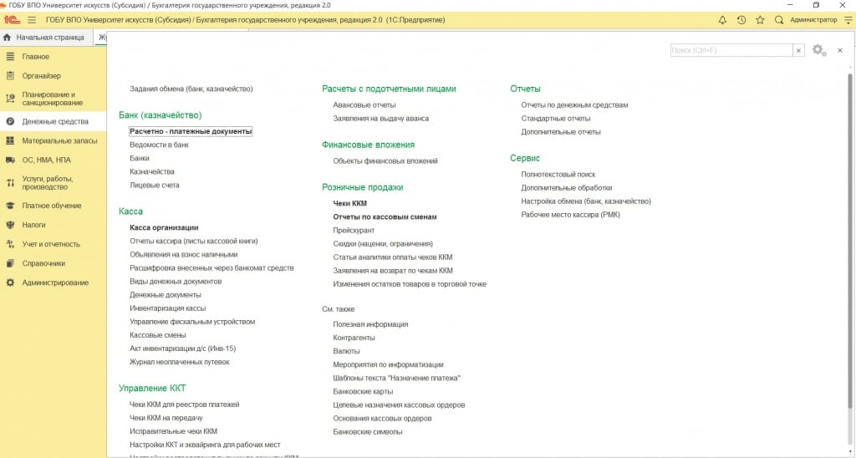Open Чеки ККМ
Image resolution: width=856 pixels, height=458 pixels.
(350, 203)
